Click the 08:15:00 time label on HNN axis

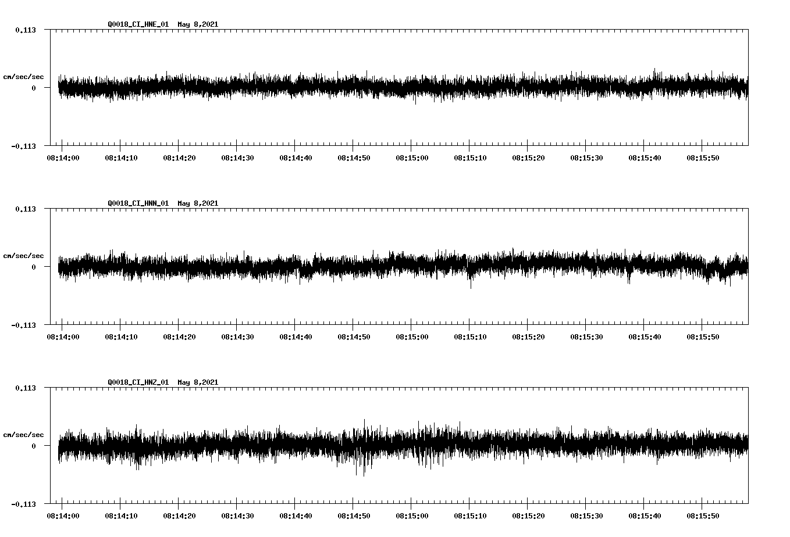tap(413, 336)
